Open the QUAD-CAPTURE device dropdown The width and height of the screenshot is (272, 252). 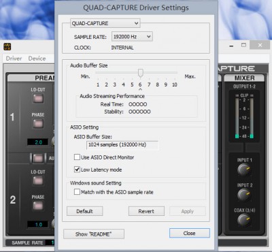tap(105, 23)
